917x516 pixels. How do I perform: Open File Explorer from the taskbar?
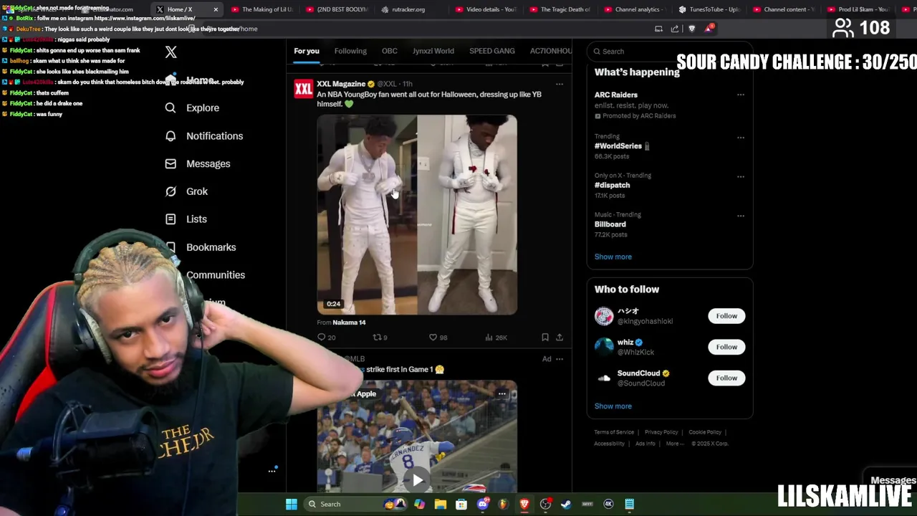(x=441, y=504)
